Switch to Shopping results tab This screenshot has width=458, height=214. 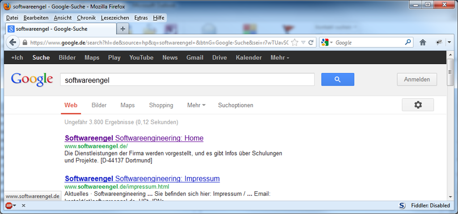pyautogui.click(x=161, y=105)
